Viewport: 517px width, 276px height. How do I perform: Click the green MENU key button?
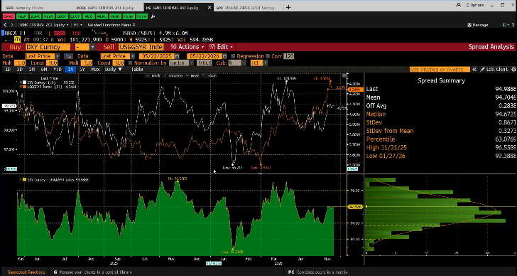click(102, 16)
